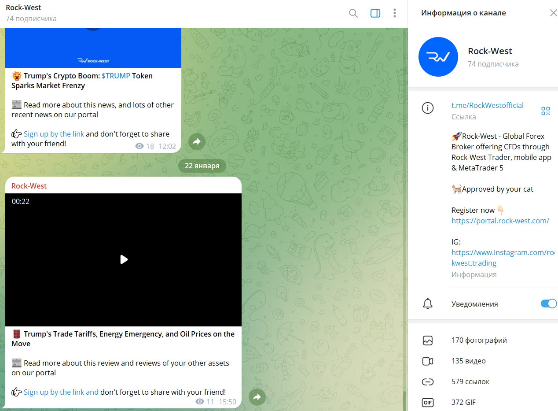Close the Информация о канале panel
The image size is (558, 411).
(x=554, y=13)
